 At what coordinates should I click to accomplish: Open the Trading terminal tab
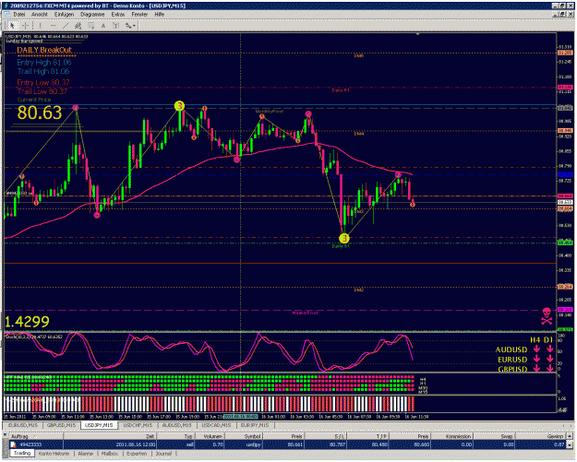[22, 454]
